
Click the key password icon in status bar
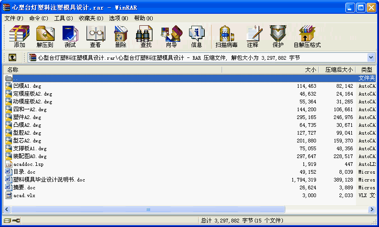click(x=16, y=220)
